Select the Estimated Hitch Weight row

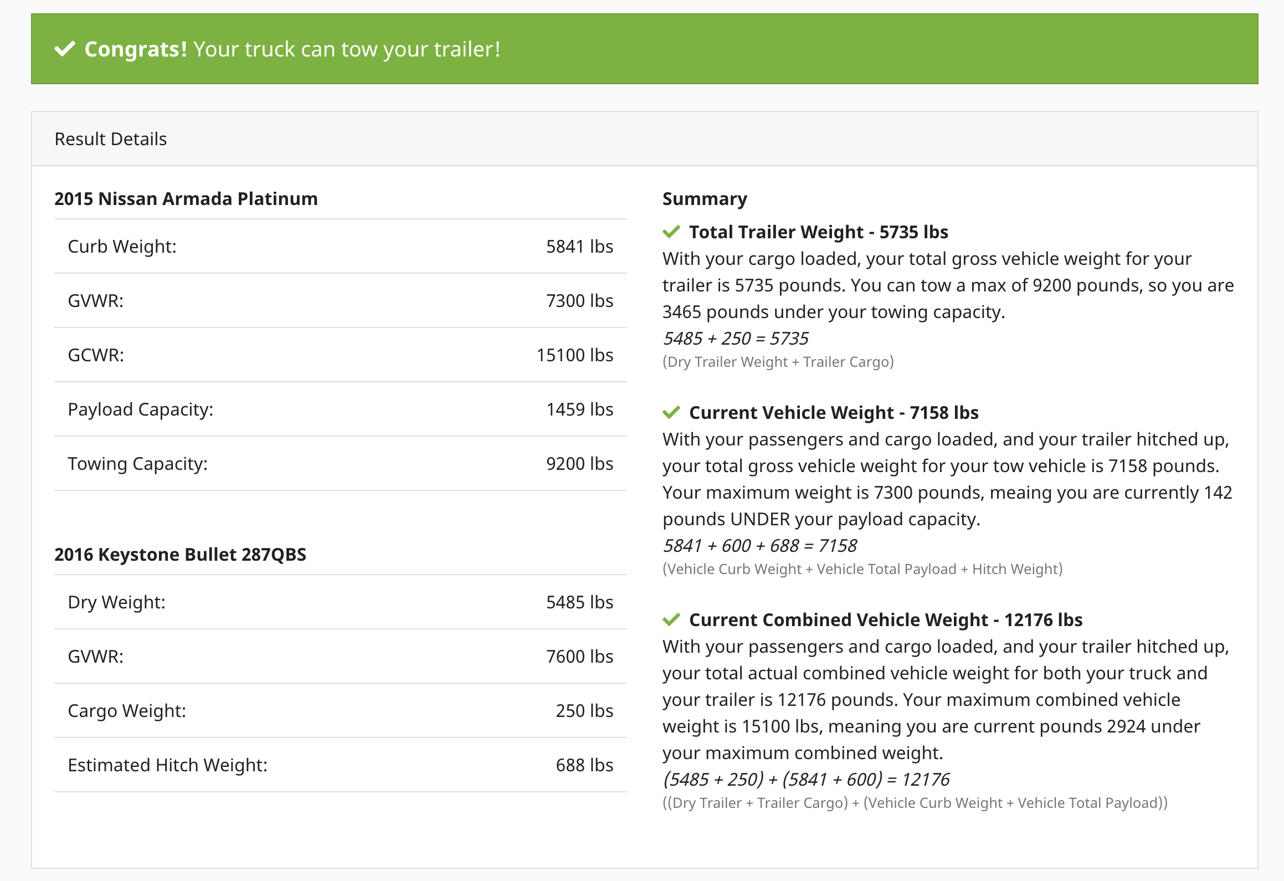pos(340,765)
